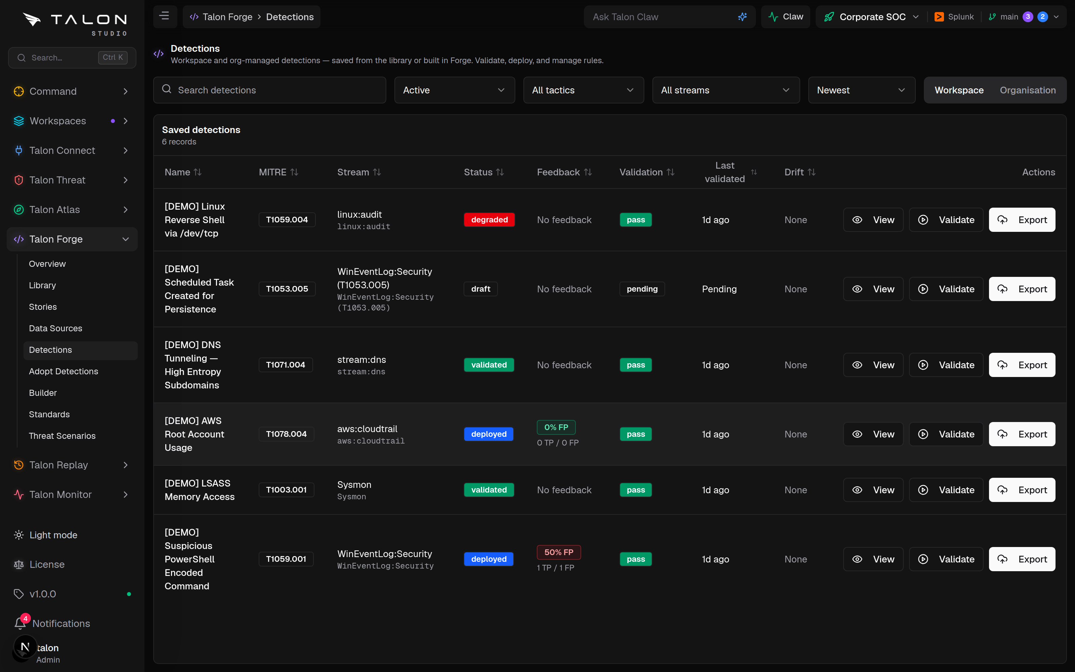Image resolution: width=1075 pixels, height=672 pixels.
Task: Click the blue 2 badge
Action: point(1042,17)
